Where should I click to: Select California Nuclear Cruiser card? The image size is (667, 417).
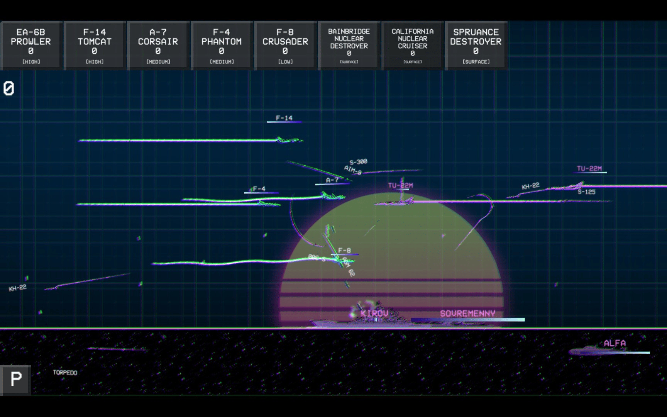point(412,46)
